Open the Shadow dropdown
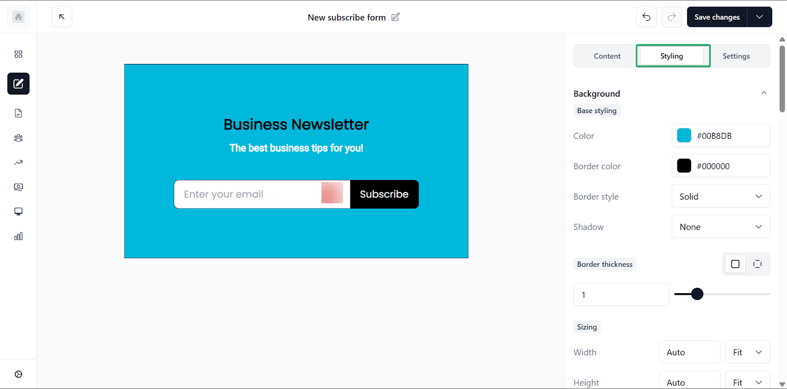 click(721, 226)
